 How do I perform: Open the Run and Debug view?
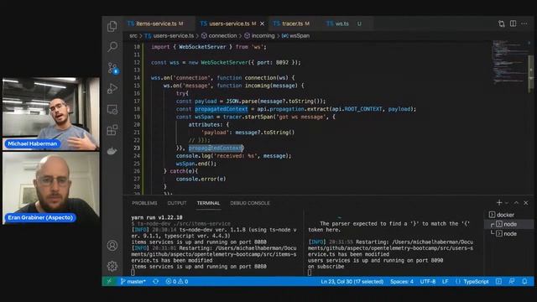112,89
